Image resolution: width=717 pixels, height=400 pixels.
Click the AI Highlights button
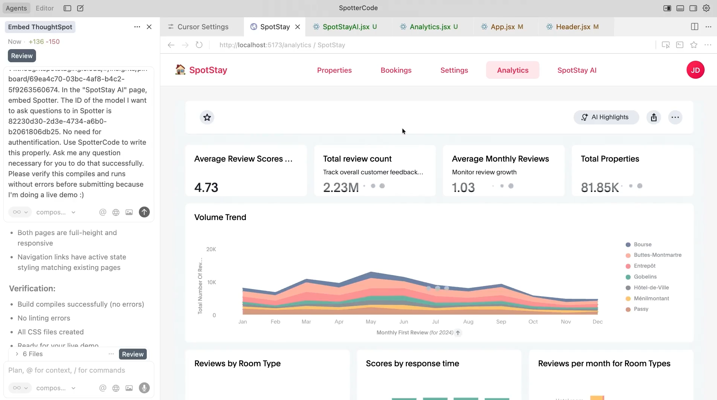point(606,117)
